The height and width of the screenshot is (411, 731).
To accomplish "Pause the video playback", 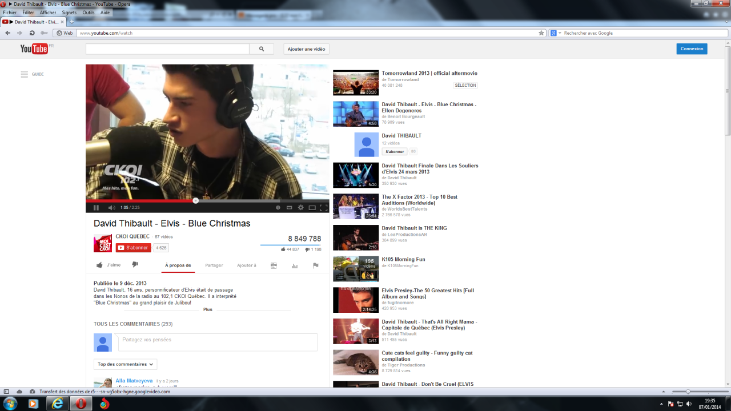I will click(96, 208).
